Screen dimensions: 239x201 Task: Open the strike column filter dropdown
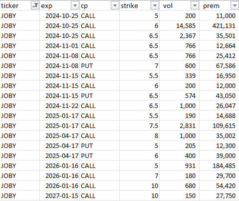(x=155, y=5)
